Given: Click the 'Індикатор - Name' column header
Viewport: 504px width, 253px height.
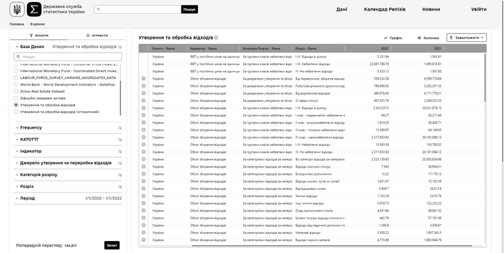Looking at the screenshot, I should (x=214, y=49).
